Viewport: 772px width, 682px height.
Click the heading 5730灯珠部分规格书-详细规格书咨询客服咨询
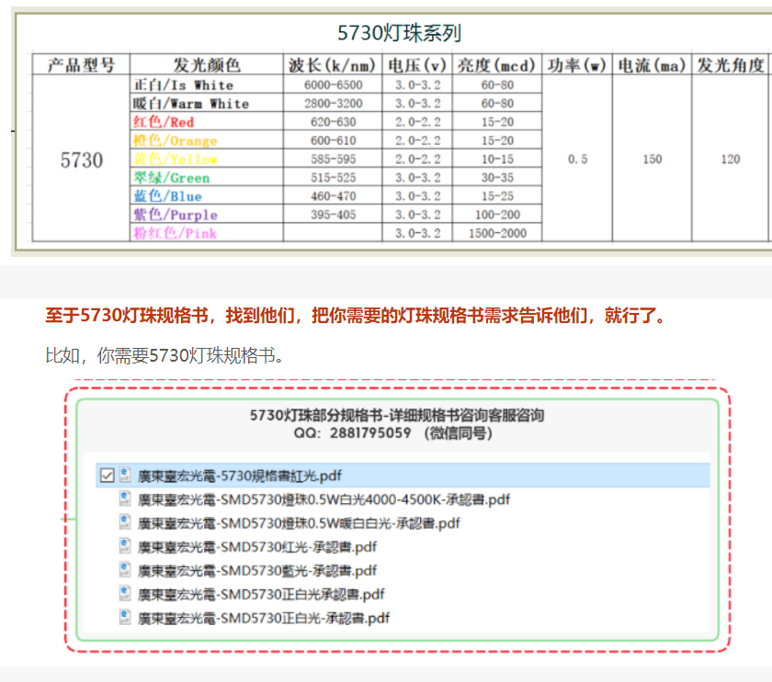397,415
